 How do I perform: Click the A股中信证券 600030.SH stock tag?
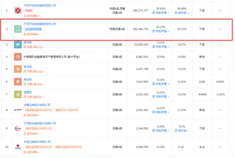click(x=38, y=147)
